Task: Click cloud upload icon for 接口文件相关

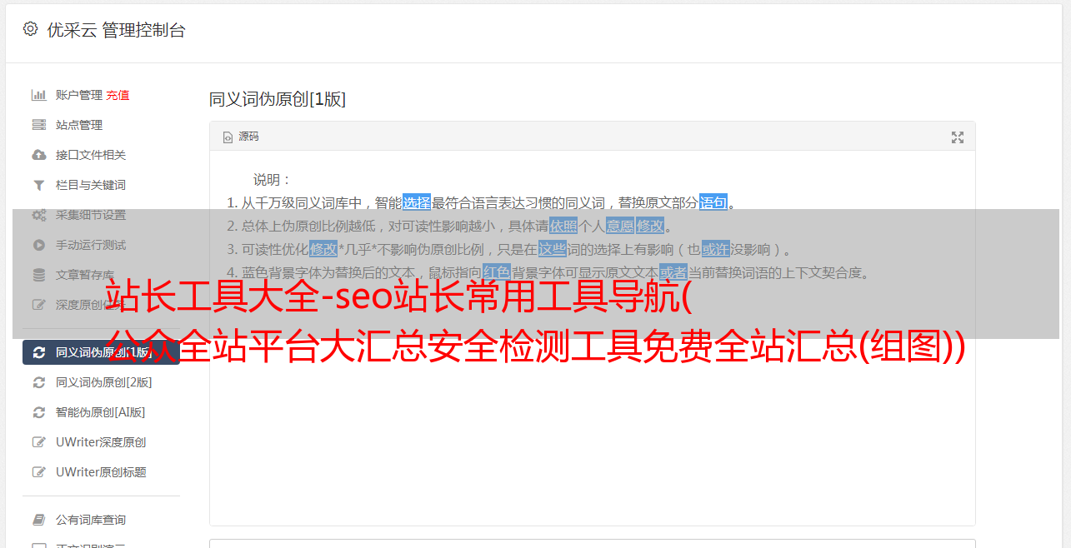Action: (x=38, y=155)
